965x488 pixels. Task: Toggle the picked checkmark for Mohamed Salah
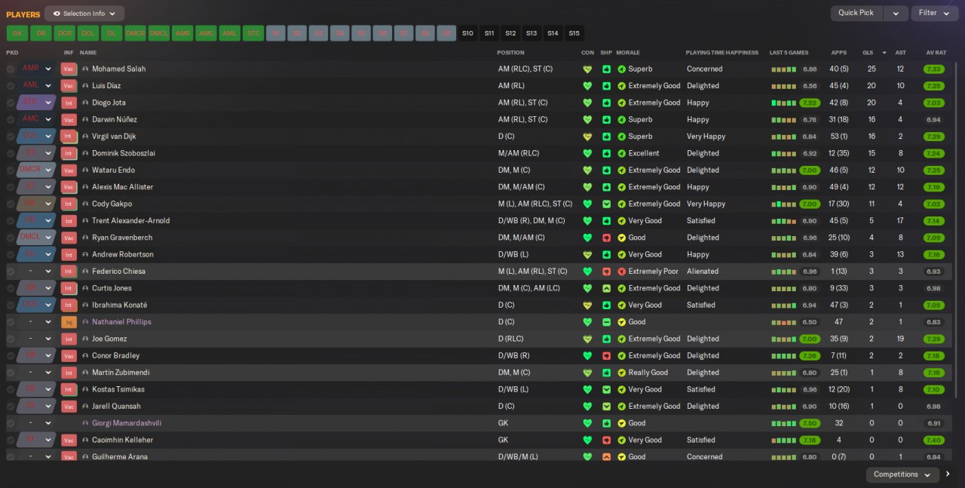coord(11,69)
